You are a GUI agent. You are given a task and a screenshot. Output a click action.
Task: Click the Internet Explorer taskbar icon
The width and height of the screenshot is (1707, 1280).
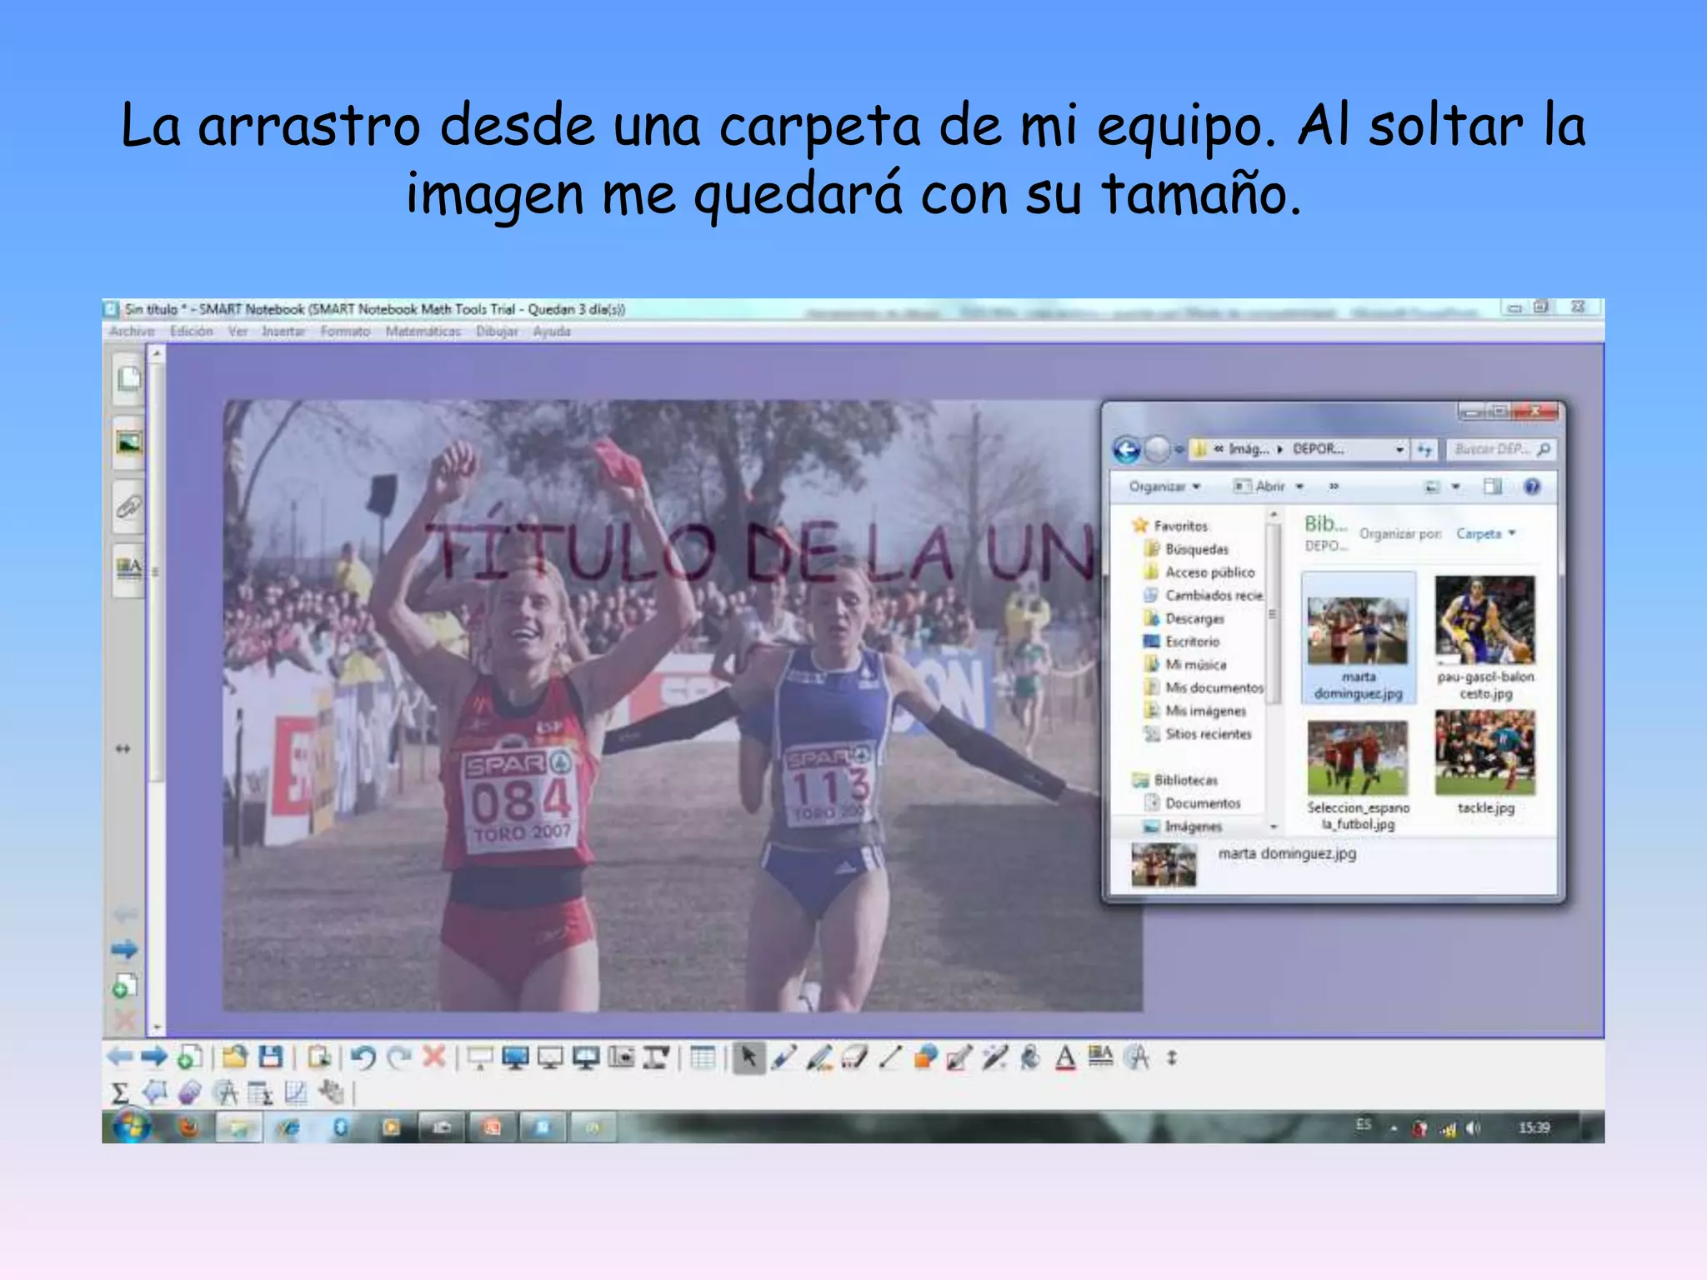(x=288, y=1128)
